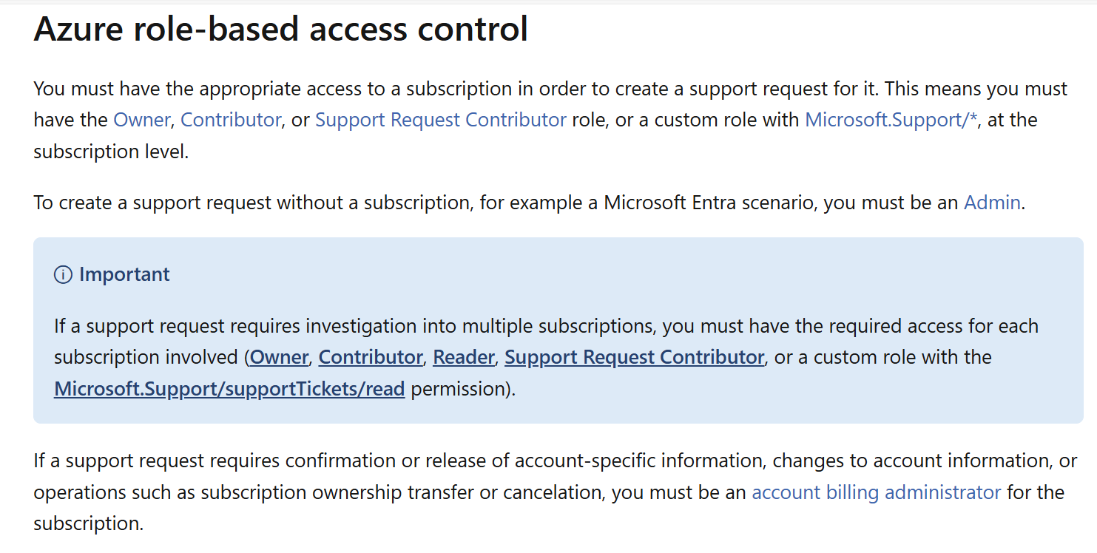Open the Contributor link in the first paragraph
1097x553 pixels.
(x=231, y=120)
